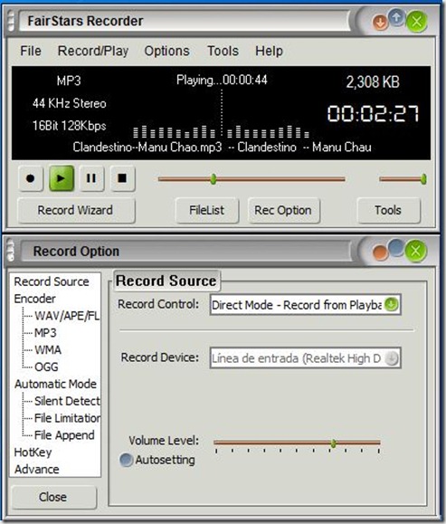Open the Record Device dropdown
The image size is (446, 524).
(x=305, y=358)
